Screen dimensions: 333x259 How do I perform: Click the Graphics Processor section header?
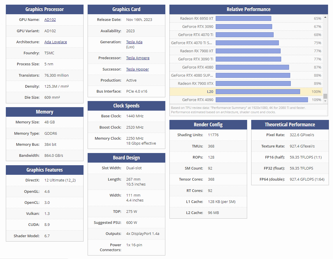tap(45, 9)
